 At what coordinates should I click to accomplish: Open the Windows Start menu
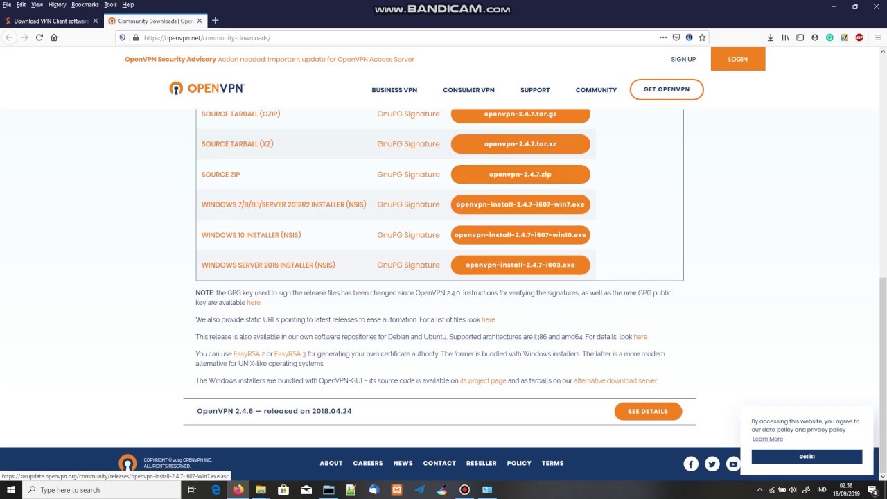pos(11,490)
